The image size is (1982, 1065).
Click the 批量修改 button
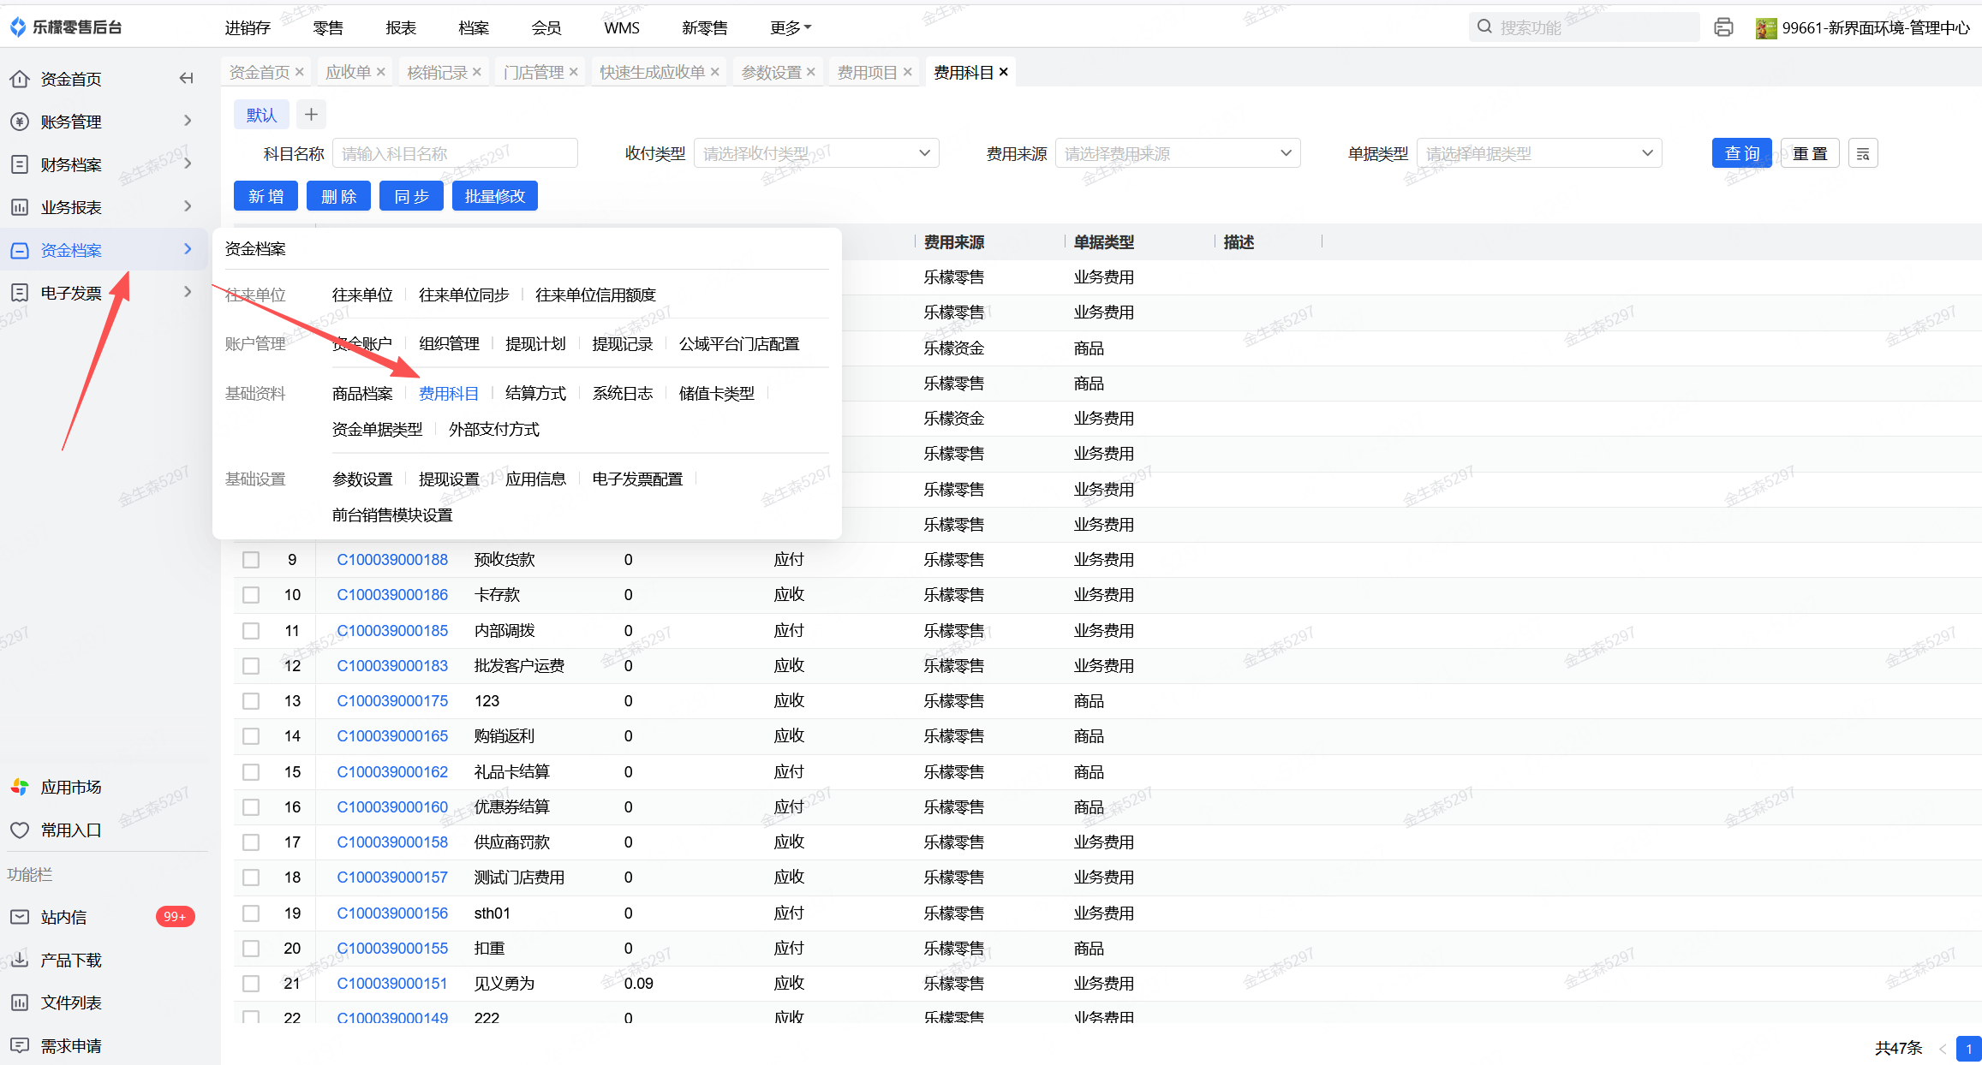pos(494,196)
